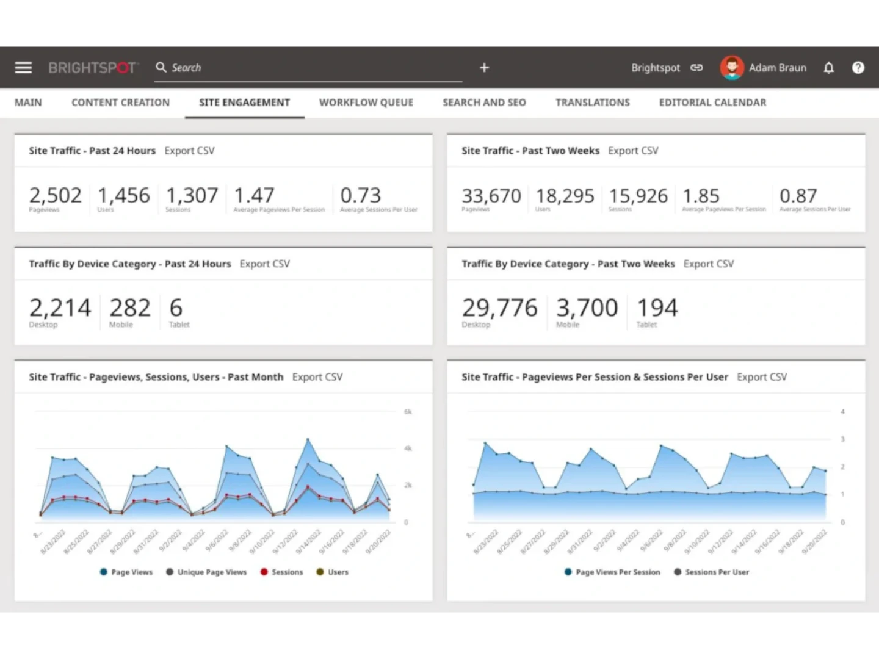
Task: Export Traffic By Device Two Weeks CSV
Action: click(x=708, y=264)
